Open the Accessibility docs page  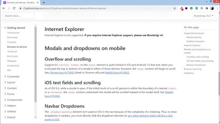click(x=13, y=66)
